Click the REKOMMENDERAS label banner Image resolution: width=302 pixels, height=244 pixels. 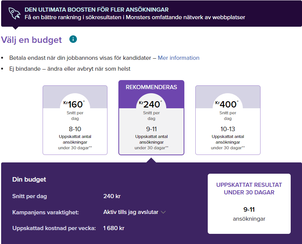pyautogui.click(x=151, y=87)
